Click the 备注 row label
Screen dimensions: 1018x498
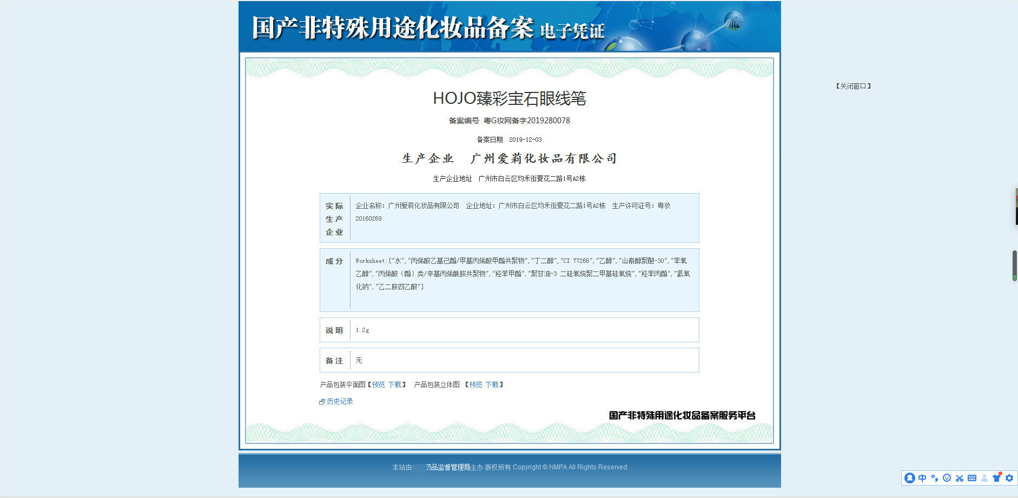click(334, 361)
